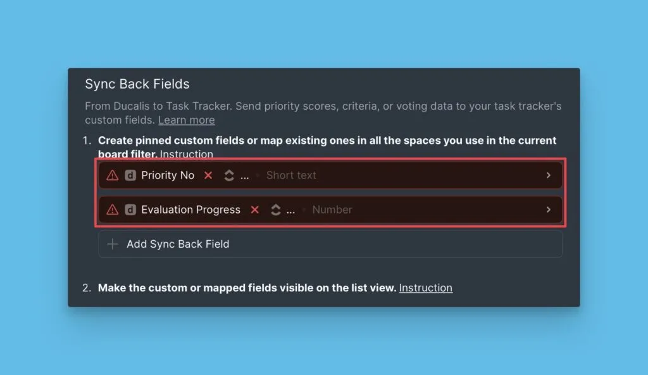This screenshot has height=375, width=648.
Task: Expand the Priority No row with the right chevron
Action: click(548, 175)
